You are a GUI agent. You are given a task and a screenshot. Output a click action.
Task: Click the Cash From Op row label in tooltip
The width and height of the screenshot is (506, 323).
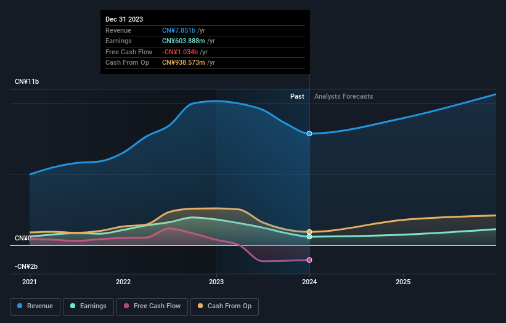(x=127, y=63)
